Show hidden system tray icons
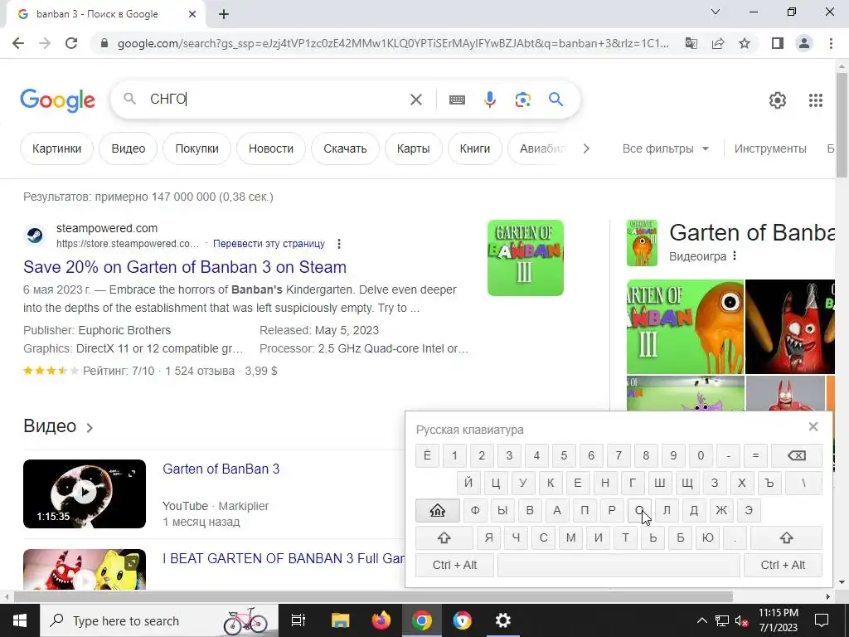The width and height of the screenshot is (849, 637). [701, 620]
